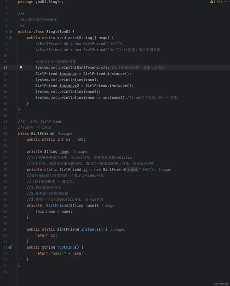Open '2 usages' hint of instance() method
Image resolution: width=230 pixels, height=286 pixels.
pyautogui.click(x=118, y=229)
